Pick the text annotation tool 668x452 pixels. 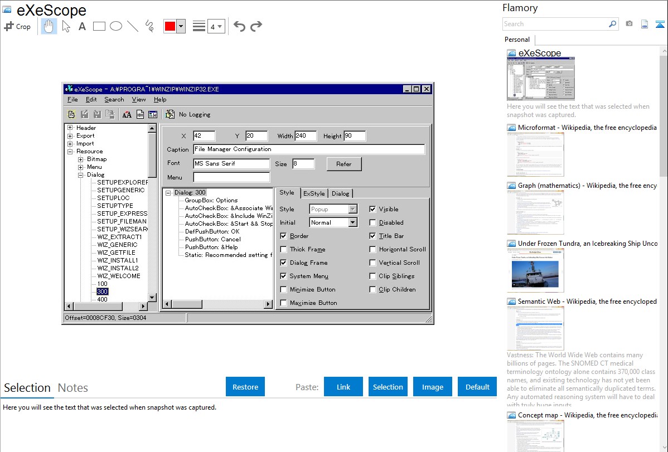(x=82, y=26)
